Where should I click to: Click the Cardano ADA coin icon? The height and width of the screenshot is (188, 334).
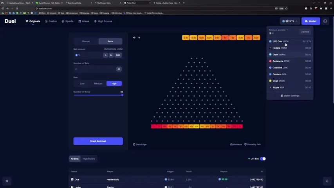270,74
